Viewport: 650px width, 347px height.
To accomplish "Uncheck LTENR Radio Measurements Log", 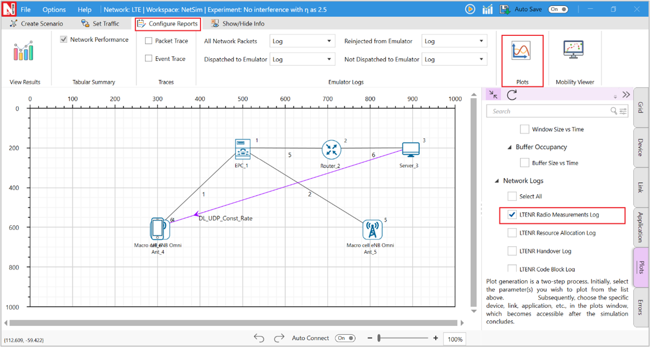I will (512, 215).
